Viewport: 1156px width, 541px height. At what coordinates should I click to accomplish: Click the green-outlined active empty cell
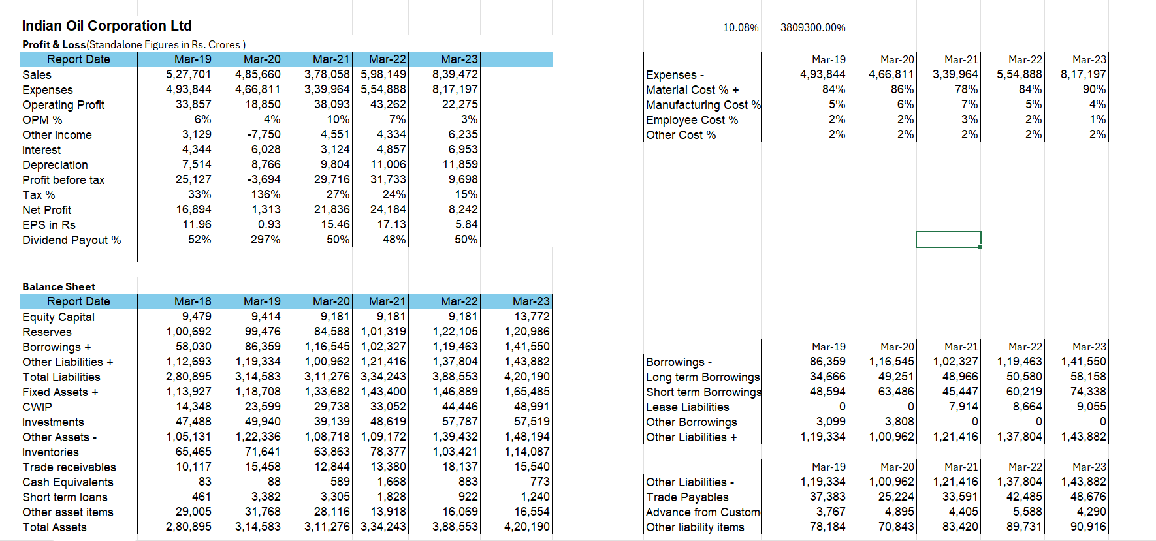pyautogui.click(x=948, y=240)
